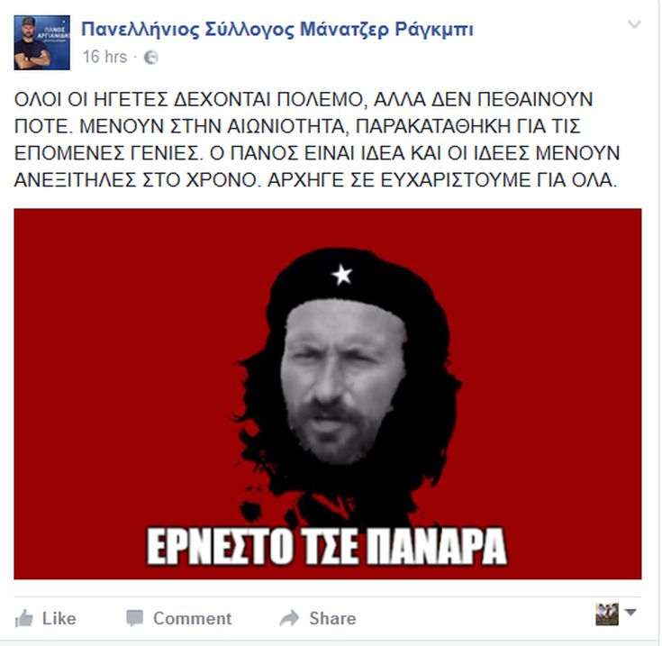Click the Comment speech bubble icon
The image size is (662, 646).
[135, 618]
